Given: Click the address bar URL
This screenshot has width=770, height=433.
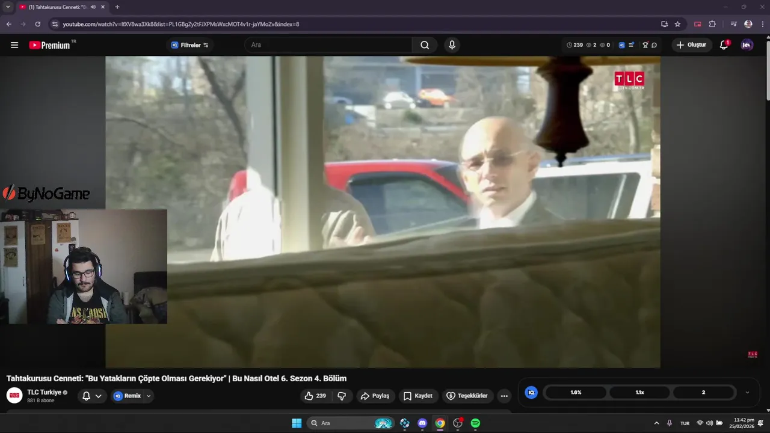Looking at the screenshot, I should point(180,24).
